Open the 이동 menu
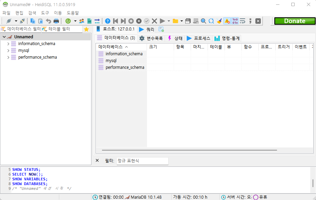Viewport: 316px width, 200px height. pyautogui.click(x=58, y=13)
